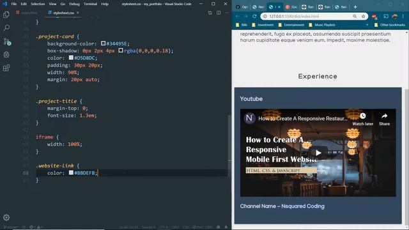This screenshot has width=409, height=230.
Task: Close the stylesheet.css editor tab
Action: (x=78, y=13)
